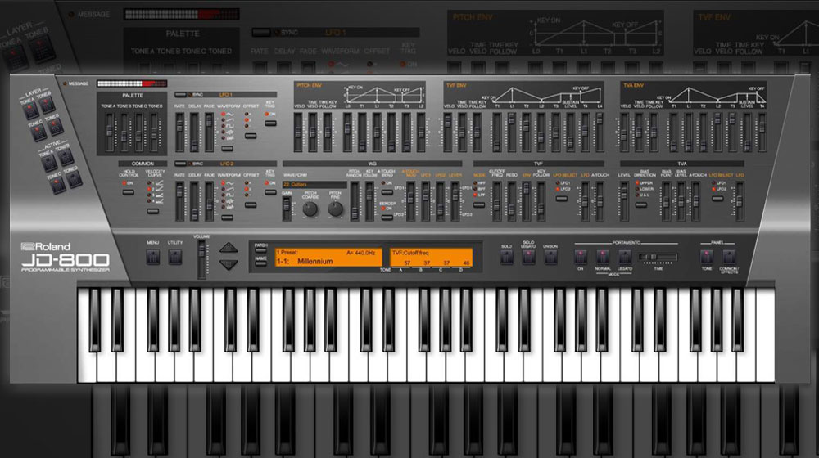The width and height of the screenshot is (819, 458).
Task: Turn Portamento ON button
Action: [581, 257]
